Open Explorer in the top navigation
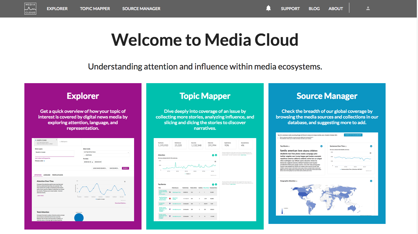This screenshot has height=234, width=418. point(57,9)
